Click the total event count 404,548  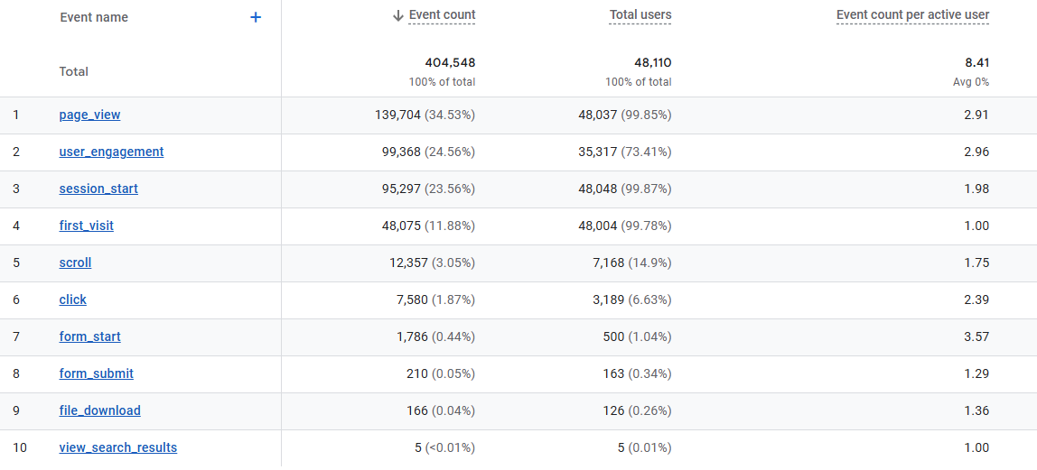[450, 63]
